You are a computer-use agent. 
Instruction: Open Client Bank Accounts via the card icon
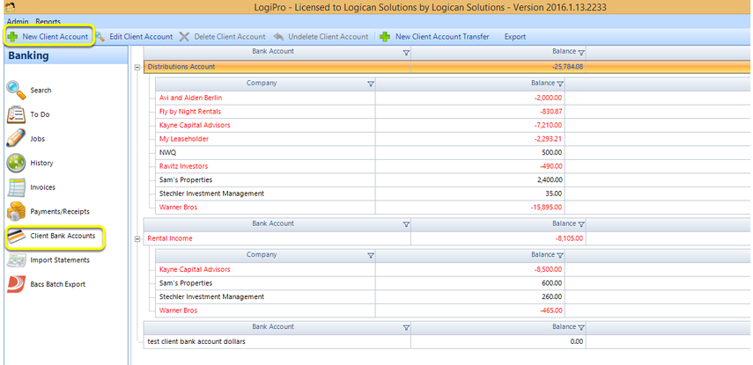(x=17, y=236)
